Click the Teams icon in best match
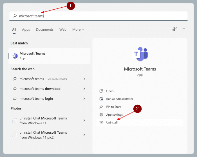Image resolution: width=197 pixels, height=157 pixels. point(15,56)
